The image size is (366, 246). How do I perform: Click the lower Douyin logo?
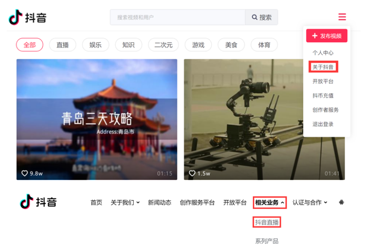(x=38, y=202)
